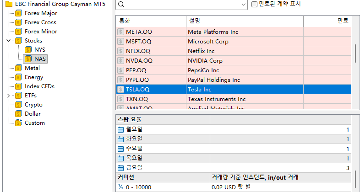360x192 pixels.
Task: Click the calendar icon next to 목요일
Action: click(x=121, y=158)
